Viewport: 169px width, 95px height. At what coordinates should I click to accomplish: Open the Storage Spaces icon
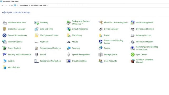[x=100, y=55]
